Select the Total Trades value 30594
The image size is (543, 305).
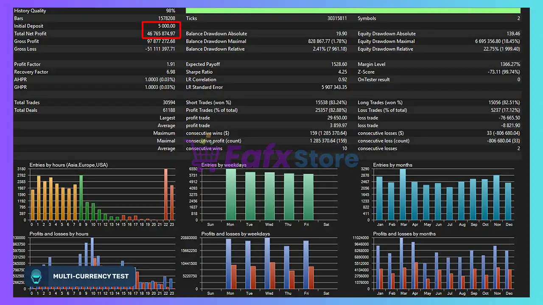168,103
